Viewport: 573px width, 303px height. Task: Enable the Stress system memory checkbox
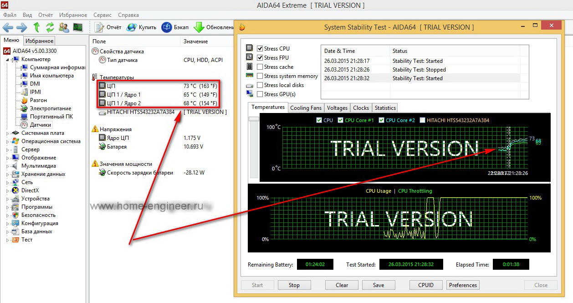[260, 76]
